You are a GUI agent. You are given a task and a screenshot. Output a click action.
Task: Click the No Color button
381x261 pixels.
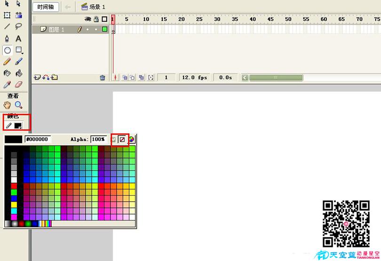[122, 140]
